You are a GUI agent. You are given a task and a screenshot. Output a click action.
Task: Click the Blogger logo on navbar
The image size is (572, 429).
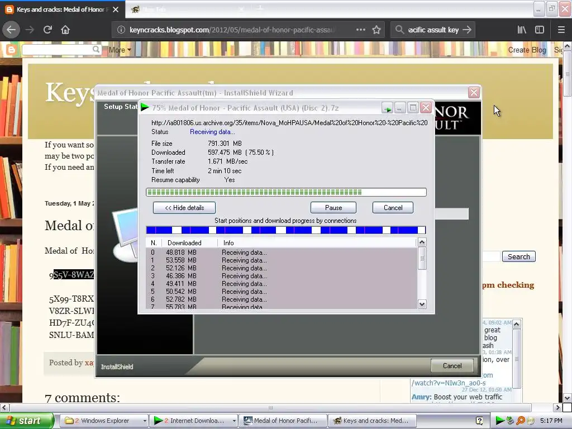(11, 49)
